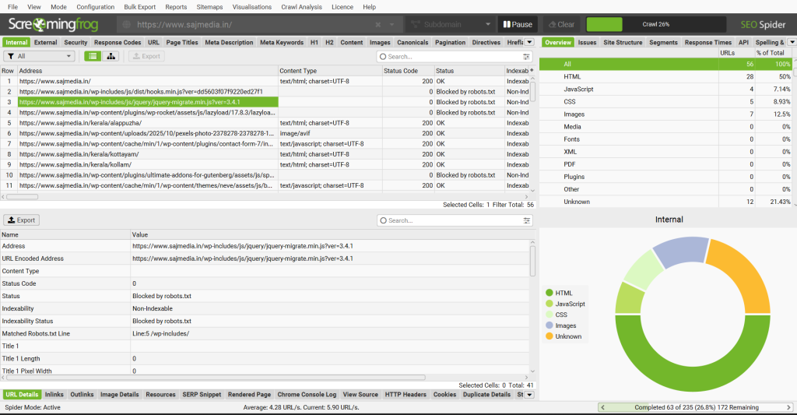This screenshot has width=797, height=415.
Task: Click the Content Type column header
Action: pyautogui.click(x=330, y=71)
